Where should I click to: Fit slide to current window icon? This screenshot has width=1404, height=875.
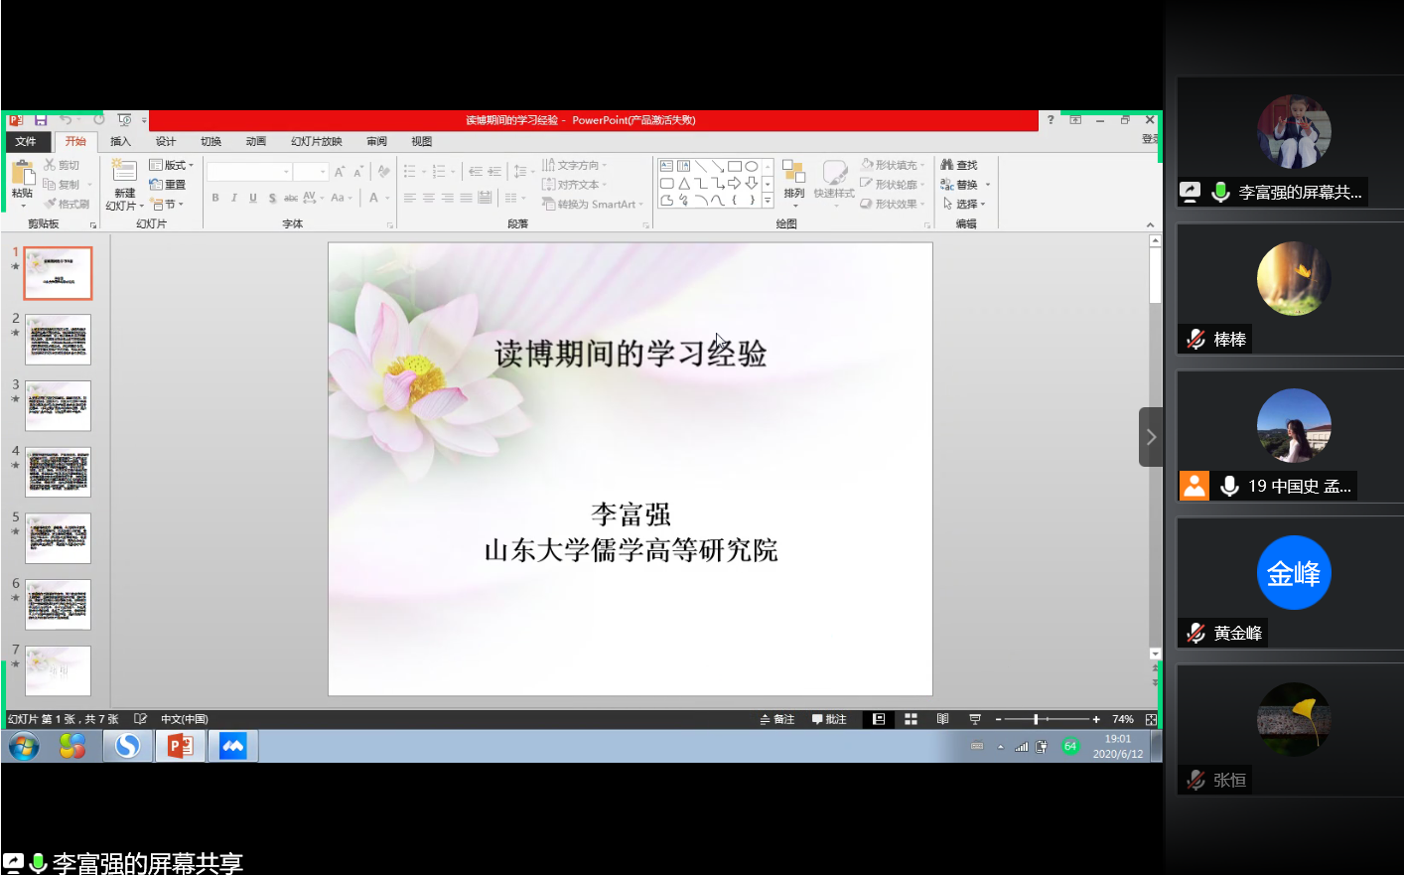pos(1151,719)
